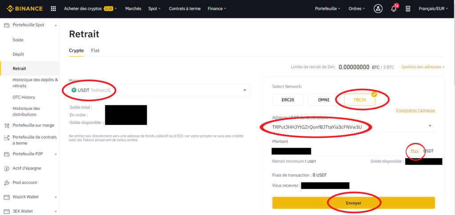455x215 pixels.
Task: Click the Actif d'épargne icon
Action: click(6, 168)
